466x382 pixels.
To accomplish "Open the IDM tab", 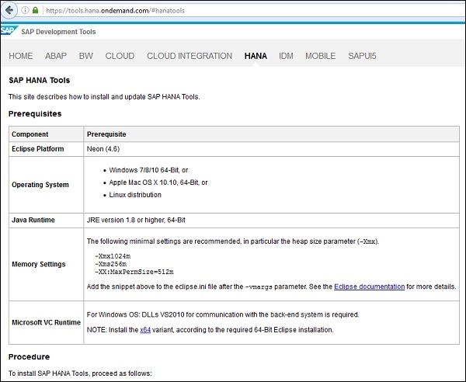I will (x=286, y=56).
